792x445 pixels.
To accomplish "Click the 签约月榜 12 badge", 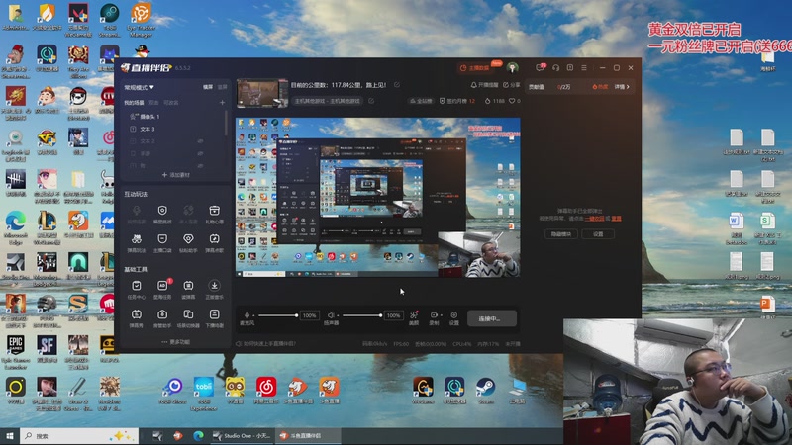I will pyautogui.click(x=457, y=101).
